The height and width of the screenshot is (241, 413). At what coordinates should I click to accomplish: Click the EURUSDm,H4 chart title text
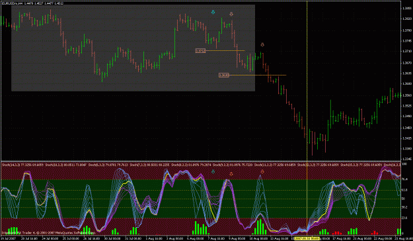12,3
